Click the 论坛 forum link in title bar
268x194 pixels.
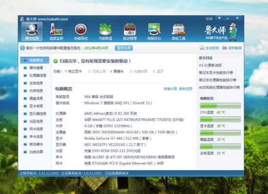(209, 18)
